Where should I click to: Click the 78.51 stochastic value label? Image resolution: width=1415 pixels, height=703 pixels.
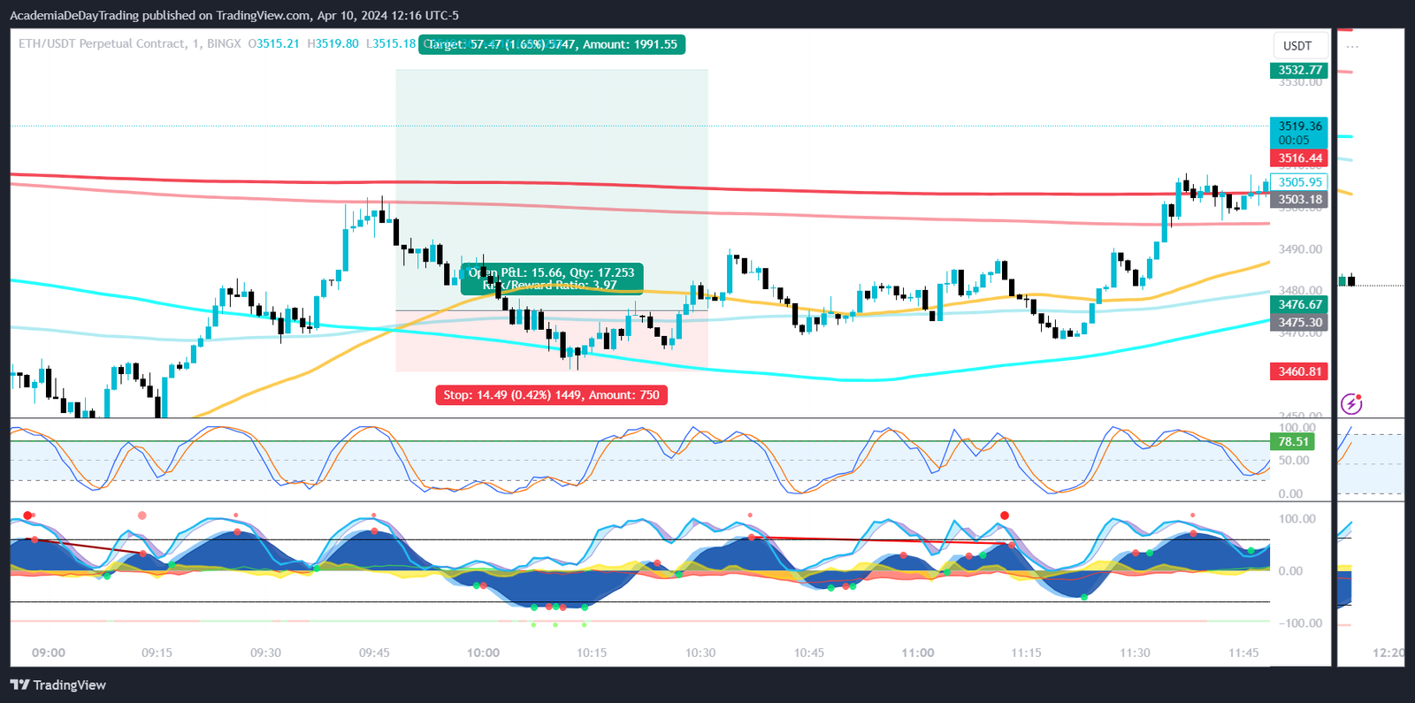click(1293, 441)
